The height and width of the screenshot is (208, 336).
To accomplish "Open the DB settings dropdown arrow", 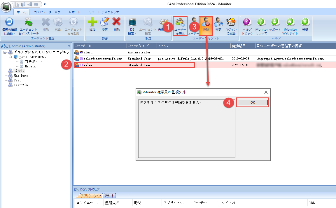I will pos(135,34).
